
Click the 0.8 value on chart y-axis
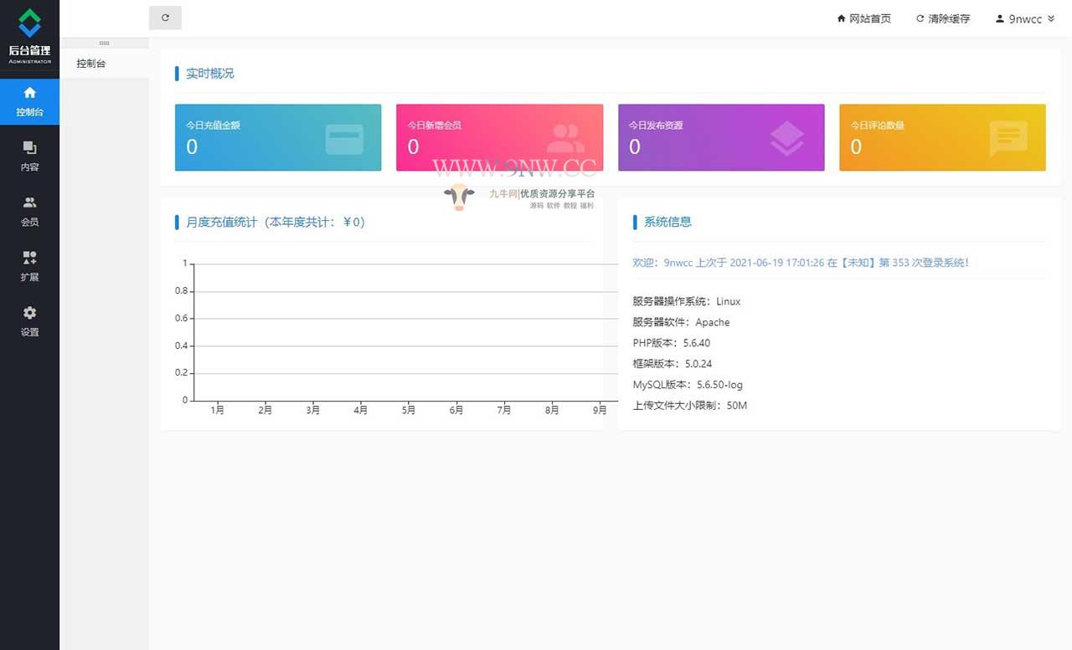(x=181, y=291)
